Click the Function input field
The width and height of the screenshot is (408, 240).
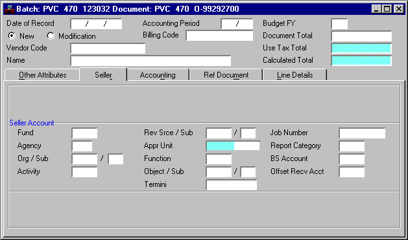coord(219,159)
